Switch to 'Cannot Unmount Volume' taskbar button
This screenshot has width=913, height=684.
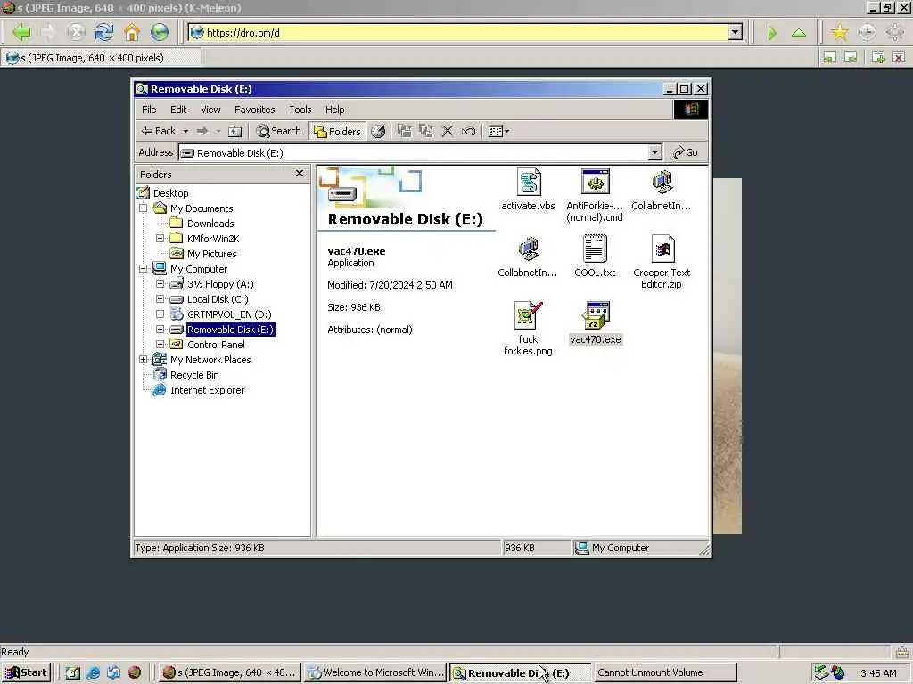click(664, 672)
